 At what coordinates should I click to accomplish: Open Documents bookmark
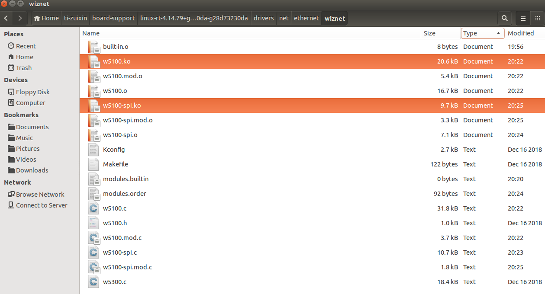tap(28, 127)
